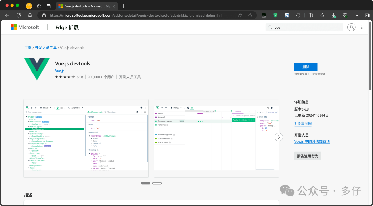Open 开发人员工具 breadcrumb link
Viewport: 373px width, 206px height.
pyautogui.click(x=46, y=48)
